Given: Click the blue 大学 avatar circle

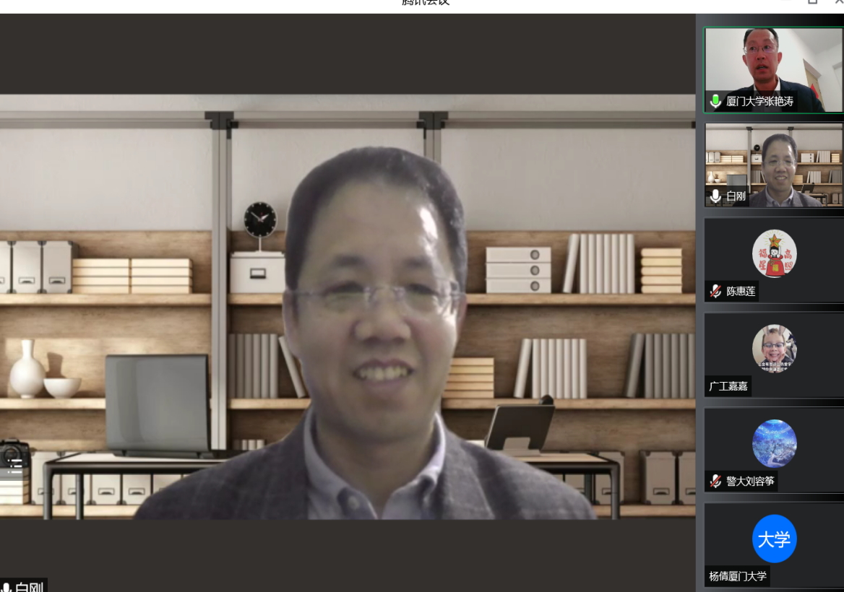Looking at the screenshot, I should pos(774,539).
